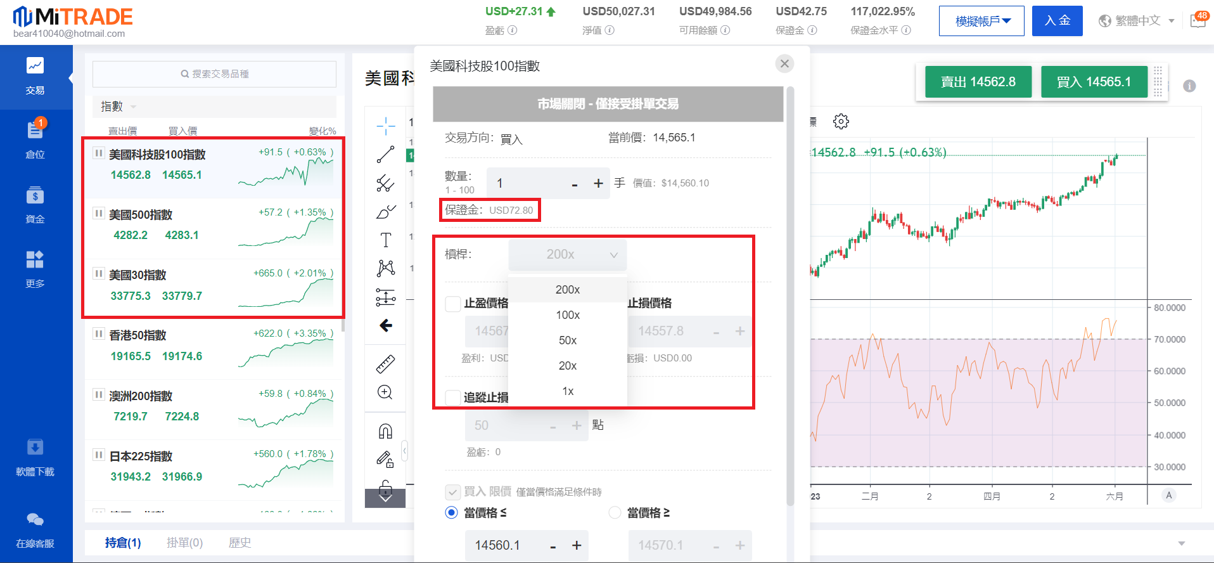1214x563 pixels.
Task: Open online customer service chat
Action: pyautogui.click(x=35, y=529)
